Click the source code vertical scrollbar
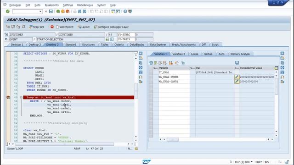 pyautogui.click(x=136, y=91)
